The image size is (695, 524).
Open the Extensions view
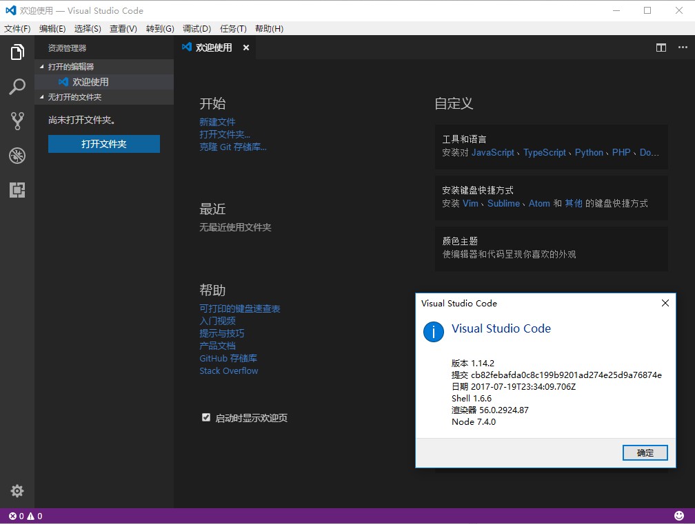(17, 190)
